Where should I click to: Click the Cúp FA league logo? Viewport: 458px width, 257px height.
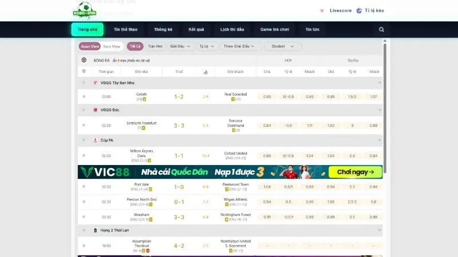pyautogui.click(x=95, y=140)
